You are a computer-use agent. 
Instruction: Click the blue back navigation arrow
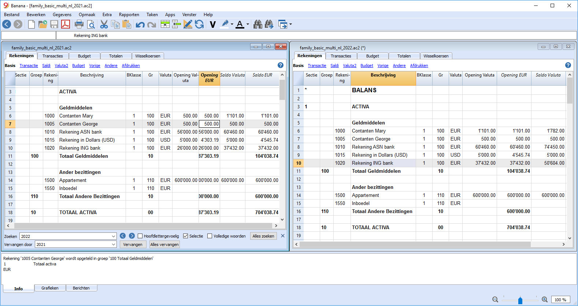[x=7, y=25]
